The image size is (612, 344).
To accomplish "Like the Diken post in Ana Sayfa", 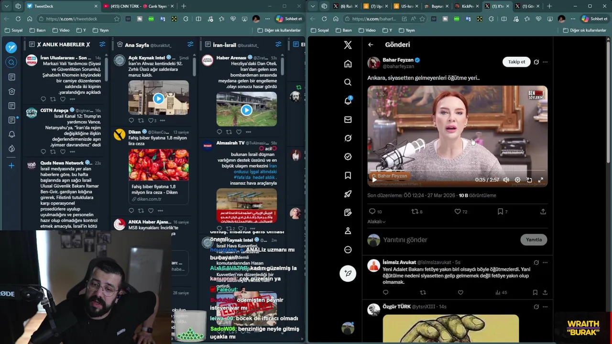I will tap(151, 210).
